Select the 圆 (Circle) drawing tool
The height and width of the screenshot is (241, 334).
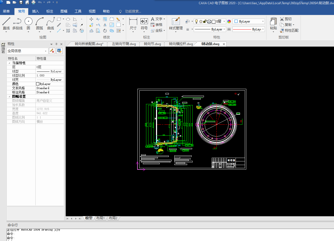pyautogui.click(x=28, y=22)
